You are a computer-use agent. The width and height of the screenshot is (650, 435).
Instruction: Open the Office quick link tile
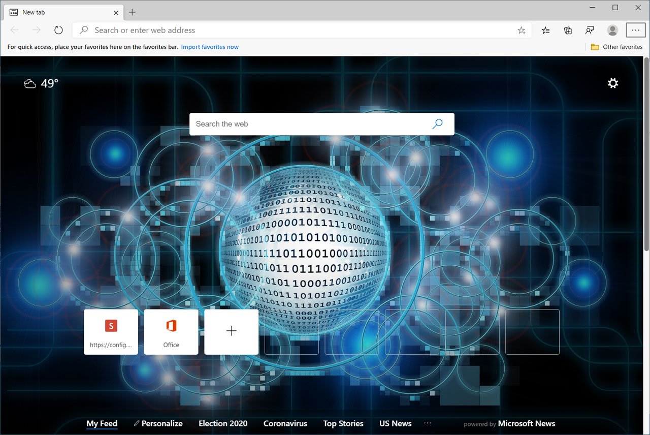pos(171,332)
